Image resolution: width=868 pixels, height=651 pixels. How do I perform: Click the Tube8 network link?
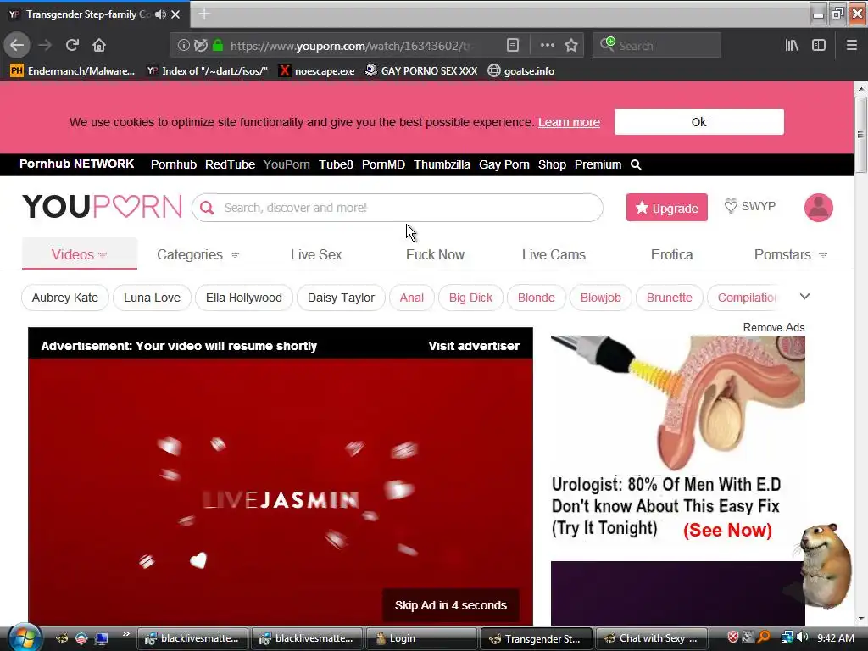[336, 165]
